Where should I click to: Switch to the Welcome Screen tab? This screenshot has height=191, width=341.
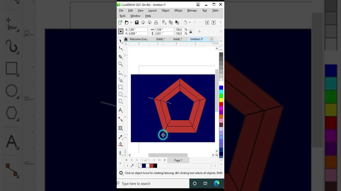coord(139,39)
